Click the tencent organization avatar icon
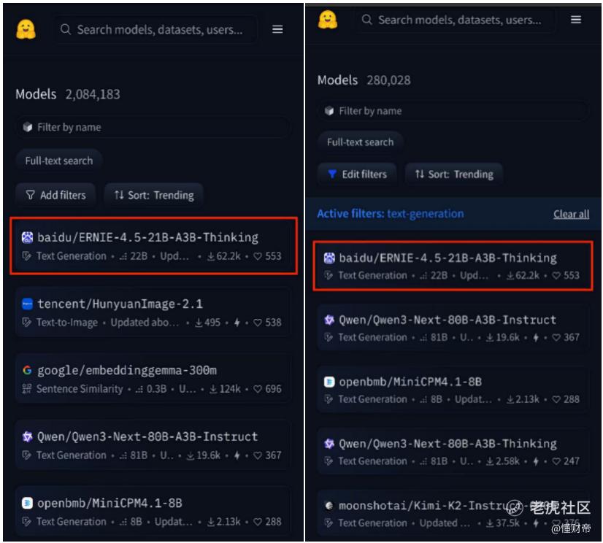The image size is (603, 543). pyautogui.click(x=27, y=304)
